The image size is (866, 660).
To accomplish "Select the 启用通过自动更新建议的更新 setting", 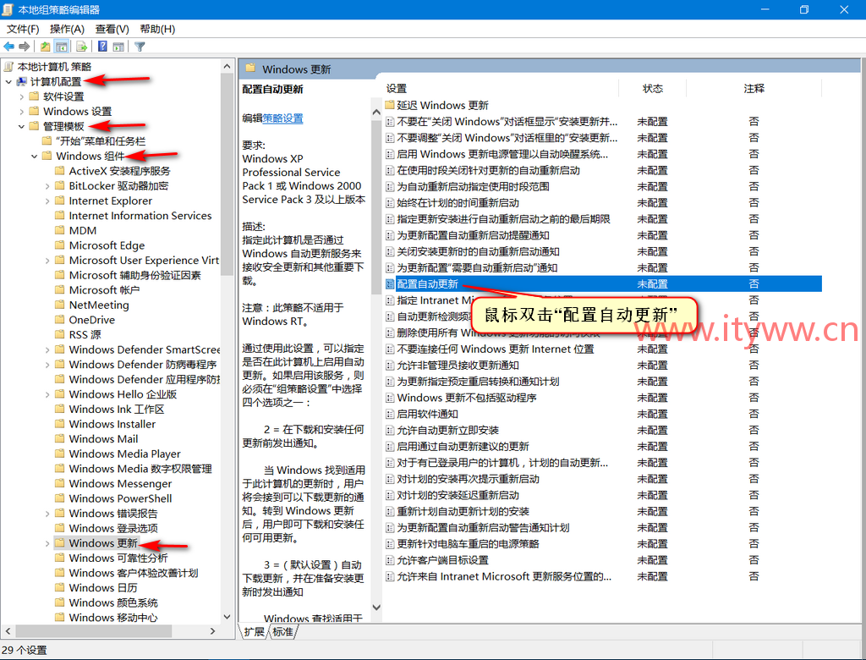I will (x=463, y=447).
